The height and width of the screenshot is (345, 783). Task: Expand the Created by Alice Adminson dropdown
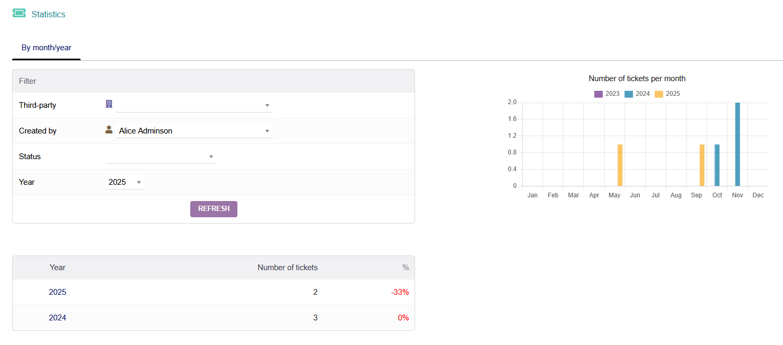pyautogui.click(x=194, y=131)
